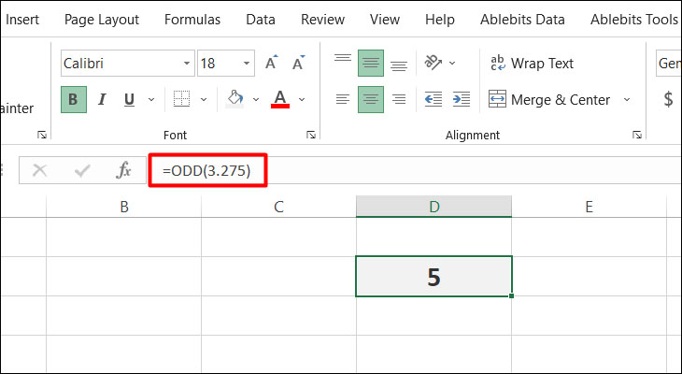The image size is (682, 374).
Task: Toggle Middle Align button
Action: pyautogui.click(x=371, y=63)
